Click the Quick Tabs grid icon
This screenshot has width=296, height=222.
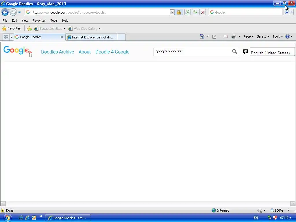click(6, 37)
